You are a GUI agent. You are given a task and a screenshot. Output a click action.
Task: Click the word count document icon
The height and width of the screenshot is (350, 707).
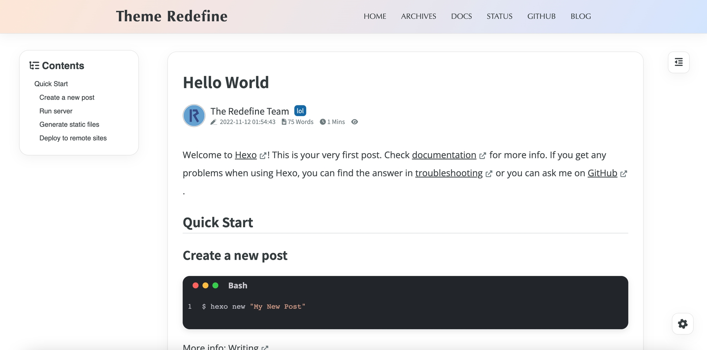[284, 122]
